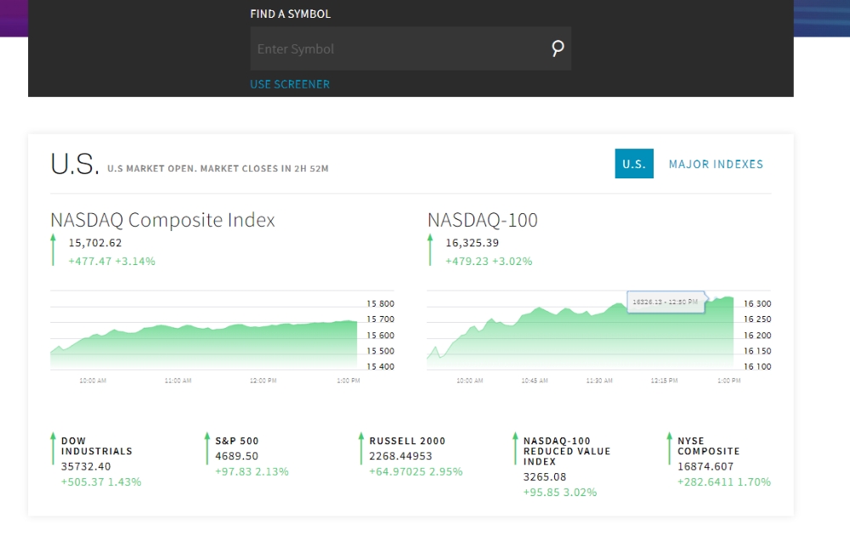Click the up arrow beside NASDAQ-100 REDUCED VALUE
850x553 pixels.
point(515,449)
